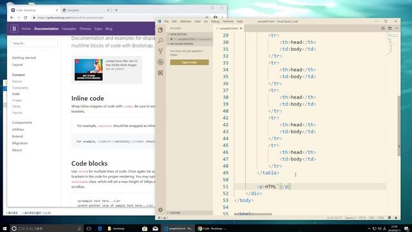
Task: Close sample03.html in Open Editors list
Action: point(172,39)
